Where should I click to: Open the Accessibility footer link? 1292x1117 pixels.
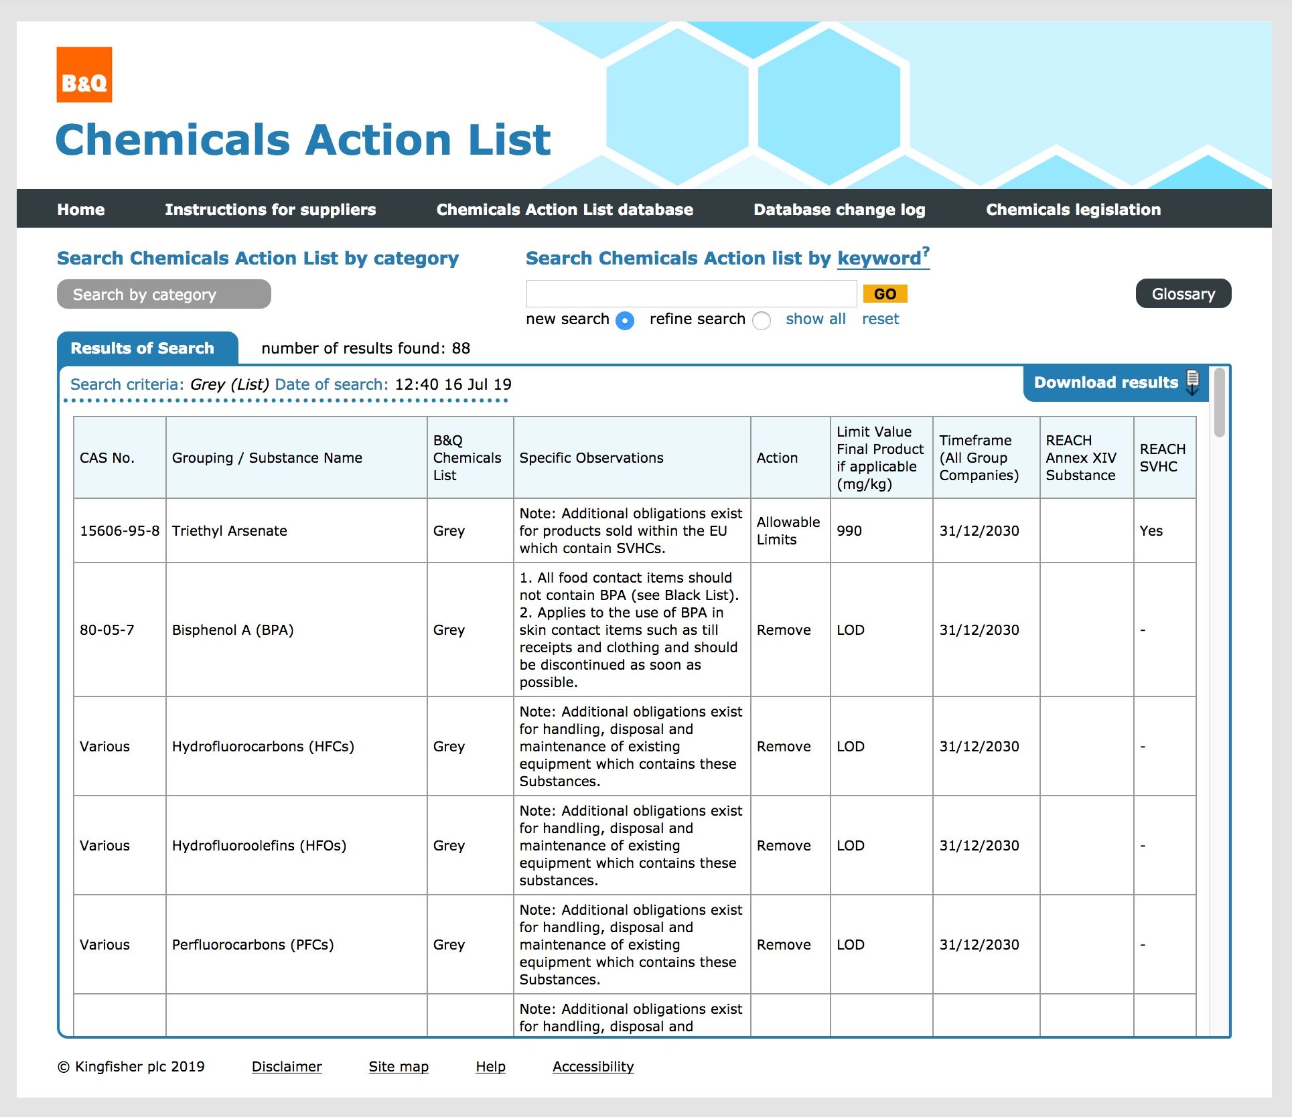[x=593, y=1066]
